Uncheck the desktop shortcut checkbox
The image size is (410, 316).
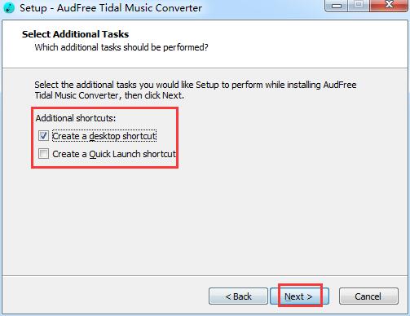pos(43,136)
